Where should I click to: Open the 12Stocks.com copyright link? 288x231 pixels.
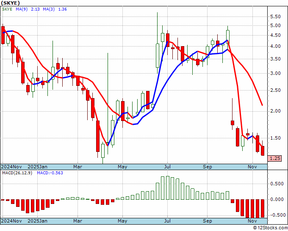pos(270,228)
